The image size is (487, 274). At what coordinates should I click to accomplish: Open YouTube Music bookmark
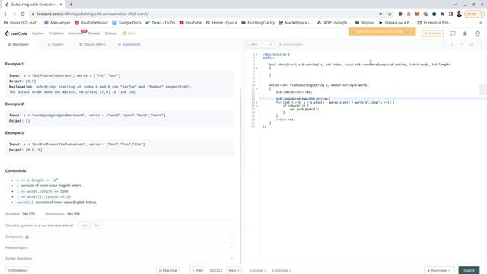(91, 23)
